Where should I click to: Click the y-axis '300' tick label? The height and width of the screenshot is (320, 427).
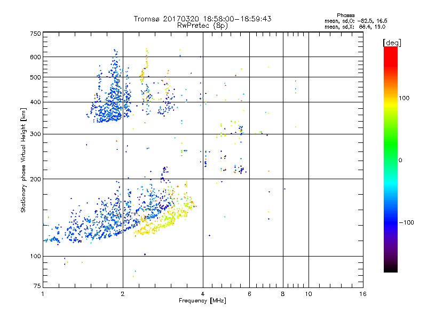35,134
